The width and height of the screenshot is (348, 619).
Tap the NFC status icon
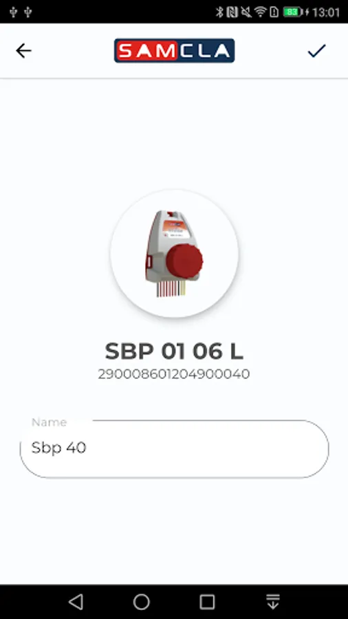pyautogui.click(x=232, y=12)
